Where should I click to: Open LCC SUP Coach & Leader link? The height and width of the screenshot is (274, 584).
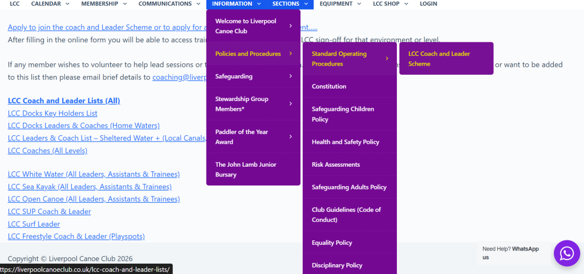[49, 212]
